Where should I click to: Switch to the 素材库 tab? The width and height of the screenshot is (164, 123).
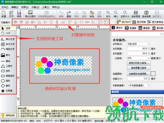[158, 28]
